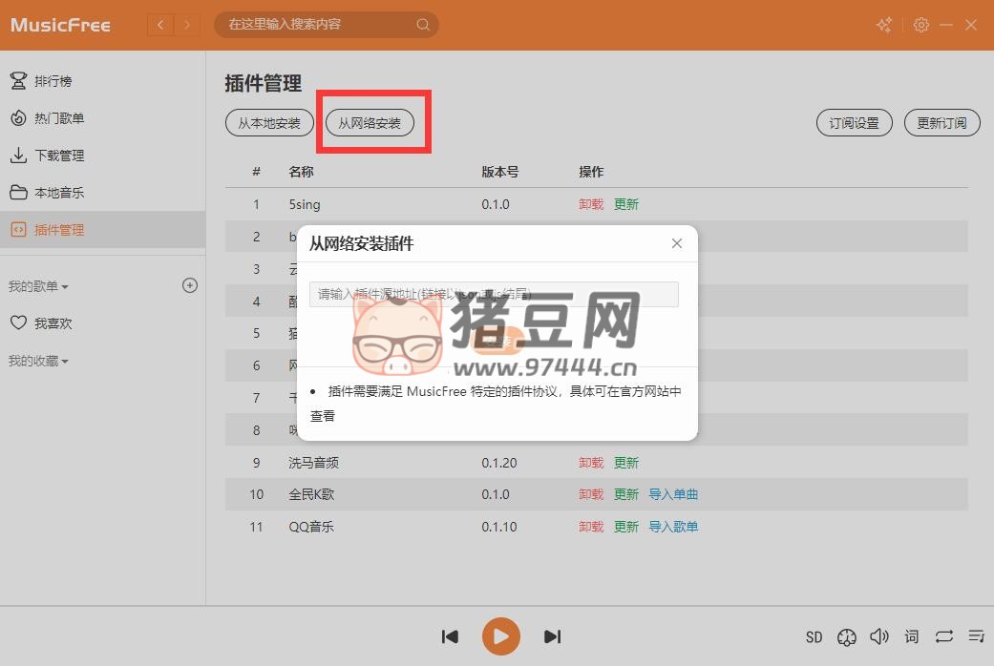Update the QQ音乐 plugin

pos(626,527)
